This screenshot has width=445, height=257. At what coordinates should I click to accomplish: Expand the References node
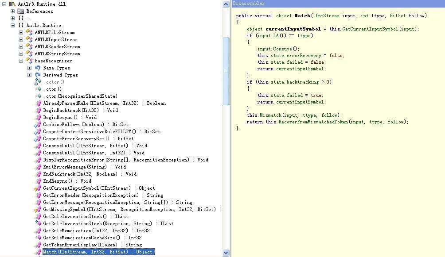(12, 11)
